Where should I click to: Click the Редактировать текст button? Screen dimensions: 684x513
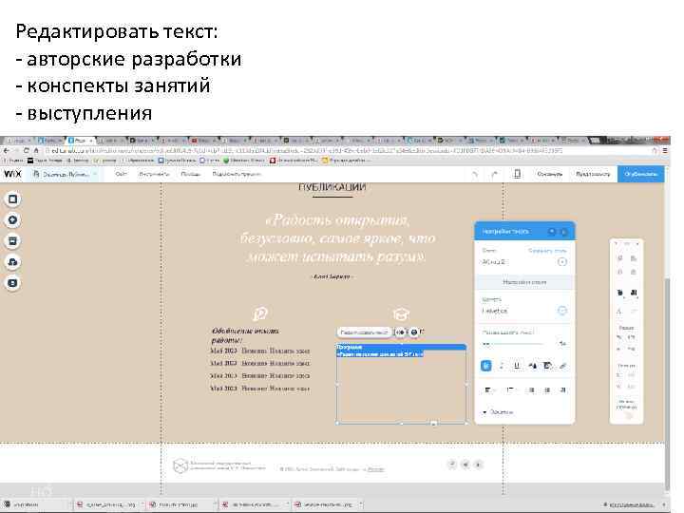(x=364, y=332)
